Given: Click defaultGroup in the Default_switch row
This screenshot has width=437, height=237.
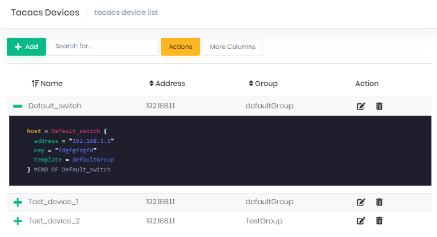Looking at the screenshot, I should click(x=269, y=106).
